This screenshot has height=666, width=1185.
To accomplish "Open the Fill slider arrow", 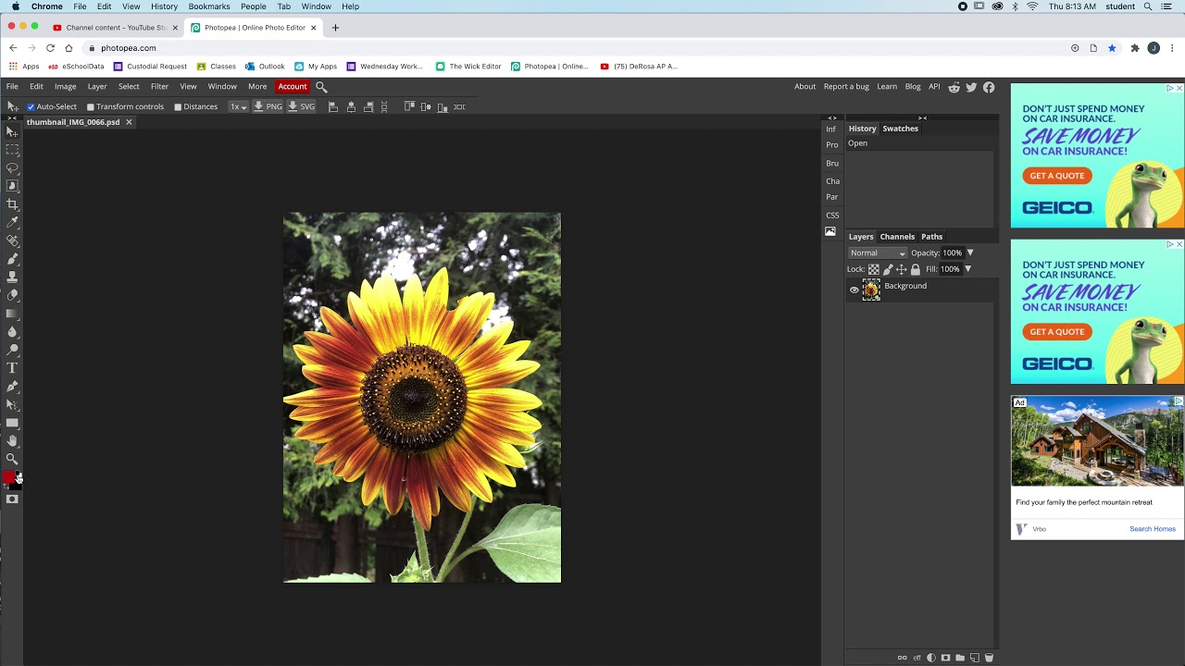I will pos(967,269).
